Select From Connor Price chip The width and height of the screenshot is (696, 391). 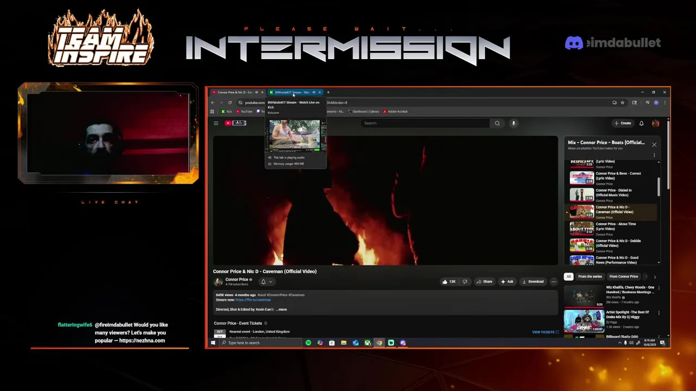pyautogui.click(x=624, y=276)
